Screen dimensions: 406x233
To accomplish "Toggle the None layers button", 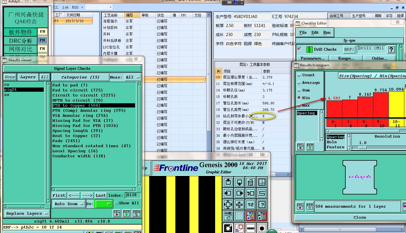I will click(10, 77).
